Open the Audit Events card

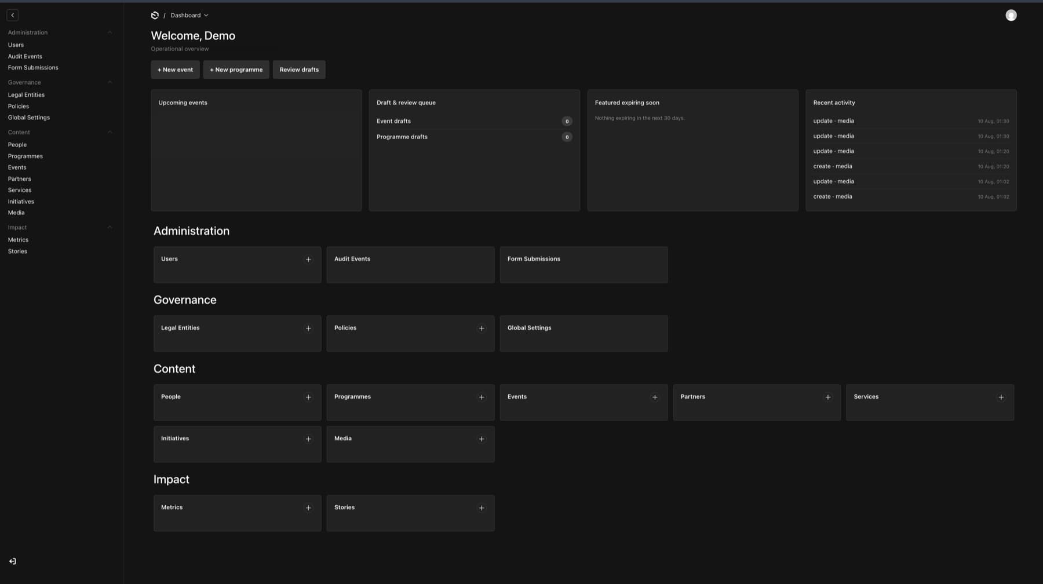(x=410, y=265)
